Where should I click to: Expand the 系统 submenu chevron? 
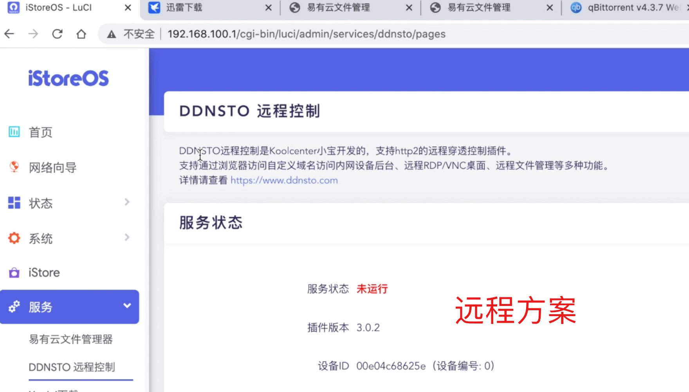pos(127,237)
